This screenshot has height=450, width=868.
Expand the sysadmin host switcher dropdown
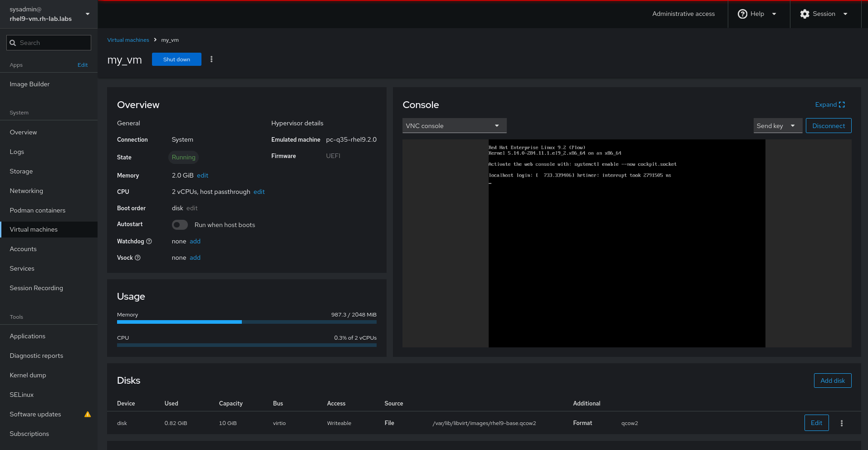pos(88,14)
